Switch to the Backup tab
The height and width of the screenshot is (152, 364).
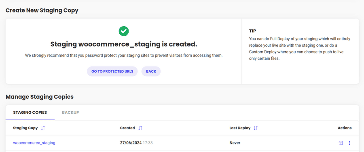click(70, 112)
